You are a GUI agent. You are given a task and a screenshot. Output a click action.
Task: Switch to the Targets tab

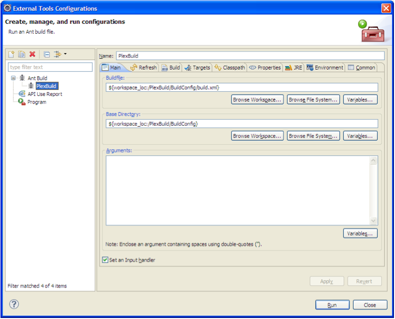tap(197, 68)
